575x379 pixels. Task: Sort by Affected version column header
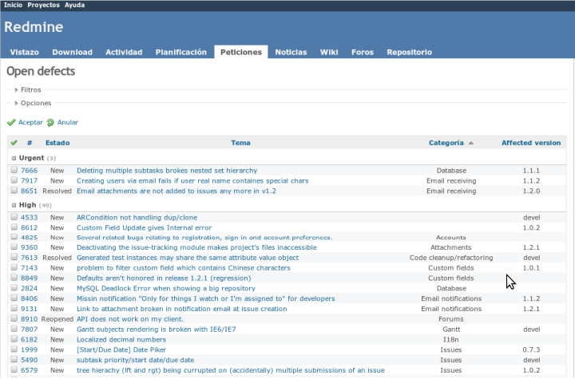coord(531,143)
